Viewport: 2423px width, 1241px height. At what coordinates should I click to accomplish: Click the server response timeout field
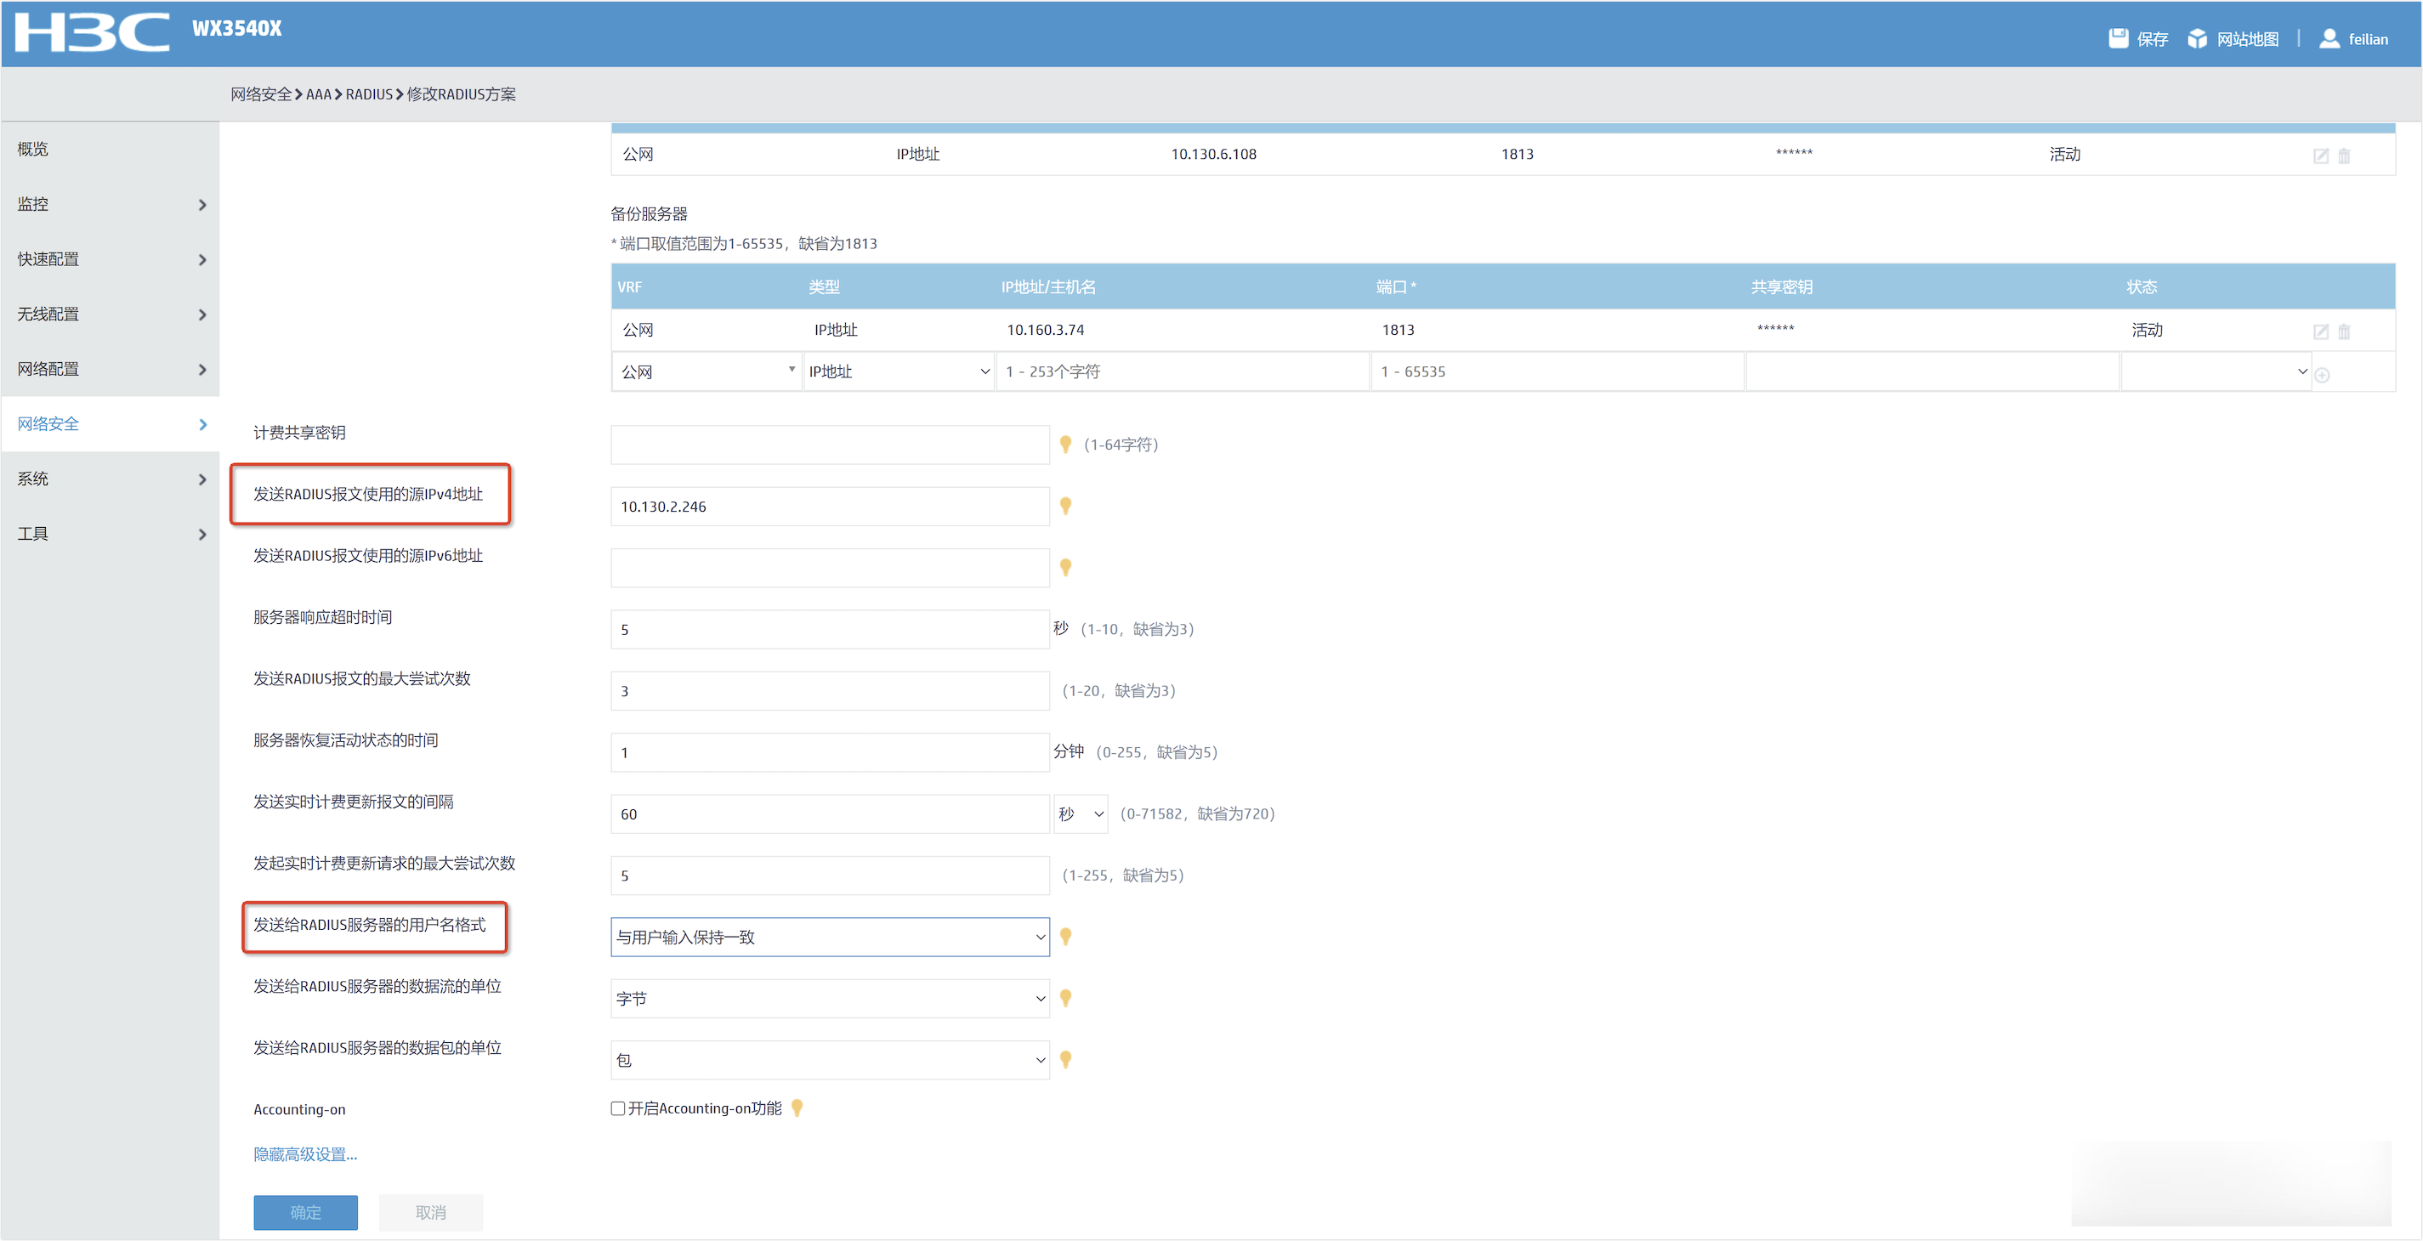pos(830,629)
